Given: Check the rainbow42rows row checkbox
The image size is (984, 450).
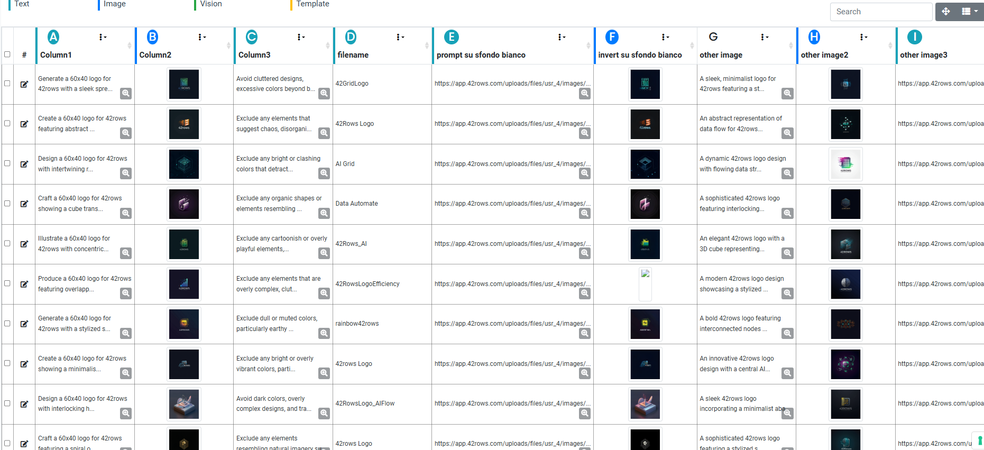Looking at the screenshot, I should click(7, 323).
